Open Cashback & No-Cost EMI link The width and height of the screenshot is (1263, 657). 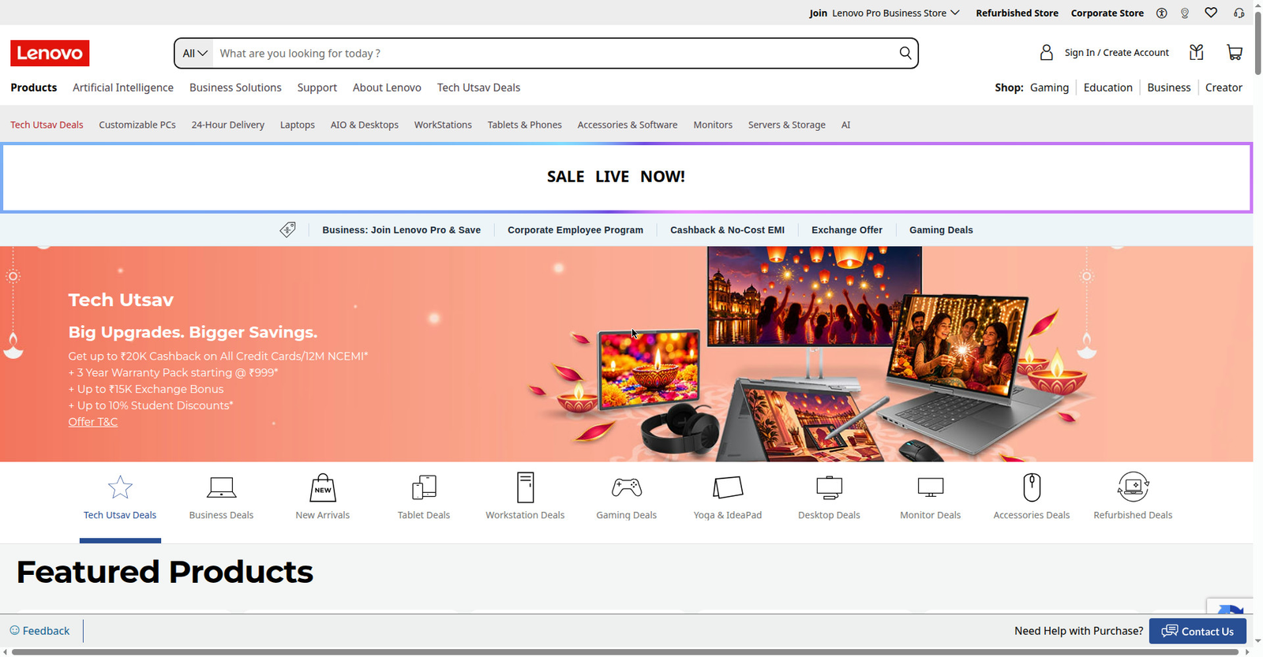pyautogui.click(x=727, y=230)
